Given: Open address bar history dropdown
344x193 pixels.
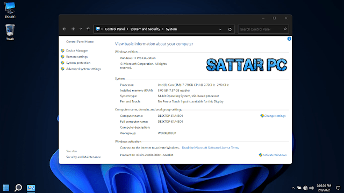Looking at the screenshot, I should 220,29.
